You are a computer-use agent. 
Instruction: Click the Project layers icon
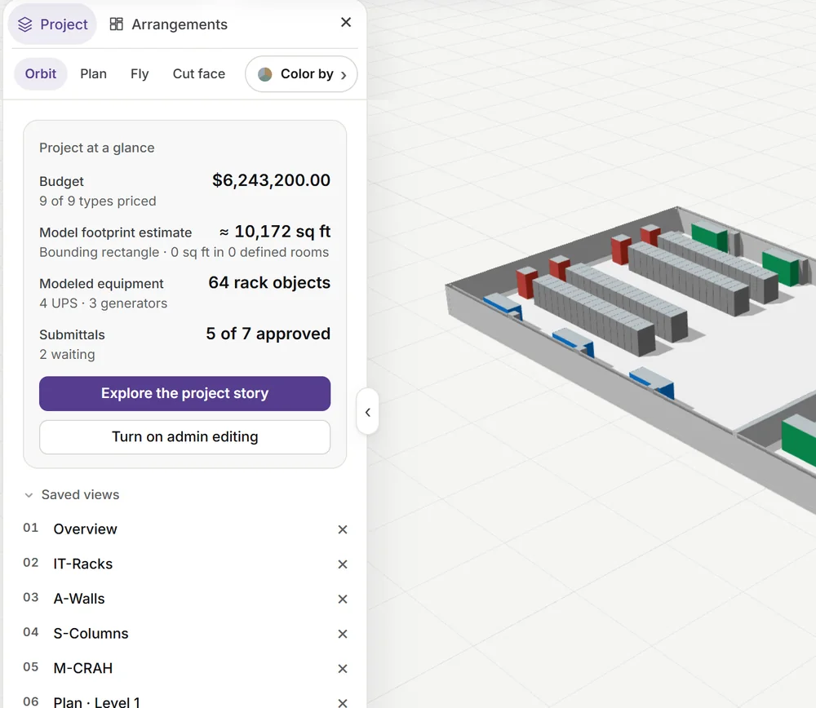(25, 24)
